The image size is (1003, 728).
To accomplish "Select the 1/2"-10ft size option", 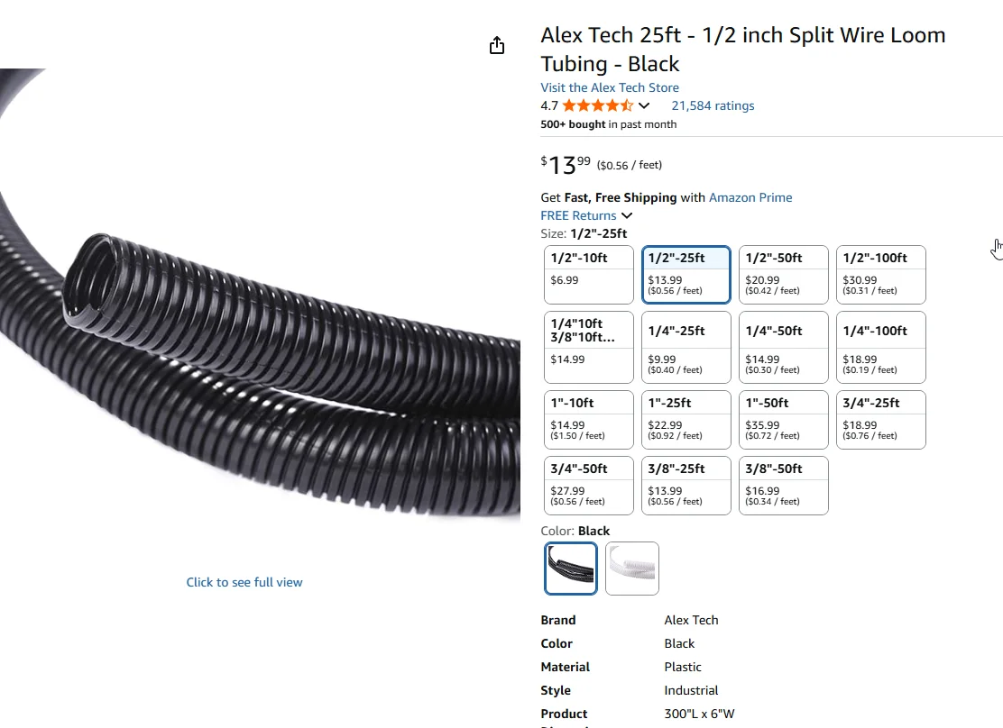I will [589, 274].
